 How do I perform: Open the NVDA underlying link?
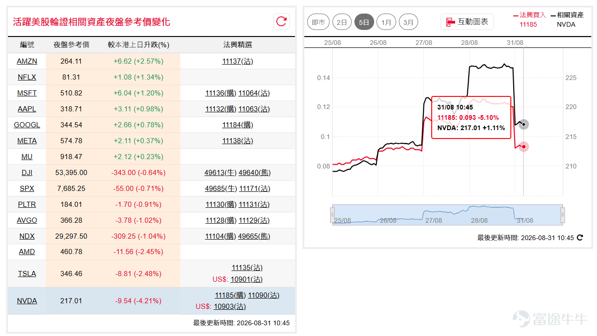[27, 301]
